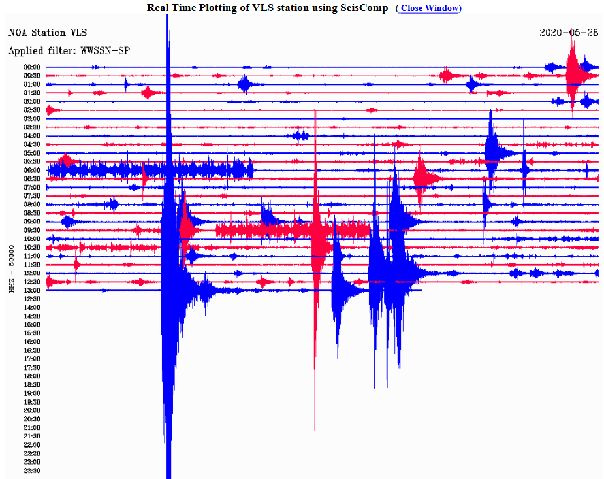Click the HHZ - 50000 vertical axis label
Screen dimensions: 604x479
click(12, 269)
